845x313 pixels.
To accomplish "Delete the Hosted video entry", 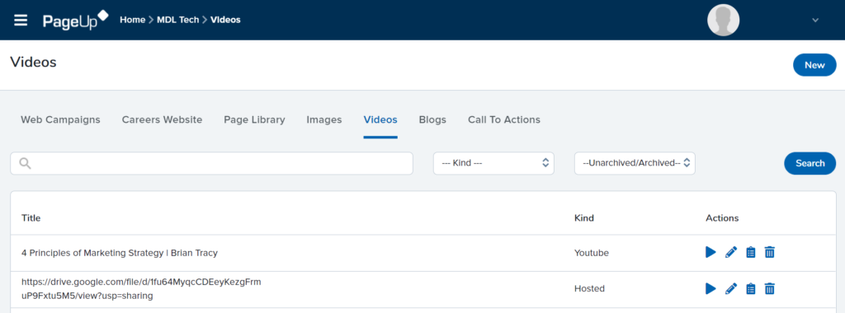I will pyautogui.click(x=770, y=289).
